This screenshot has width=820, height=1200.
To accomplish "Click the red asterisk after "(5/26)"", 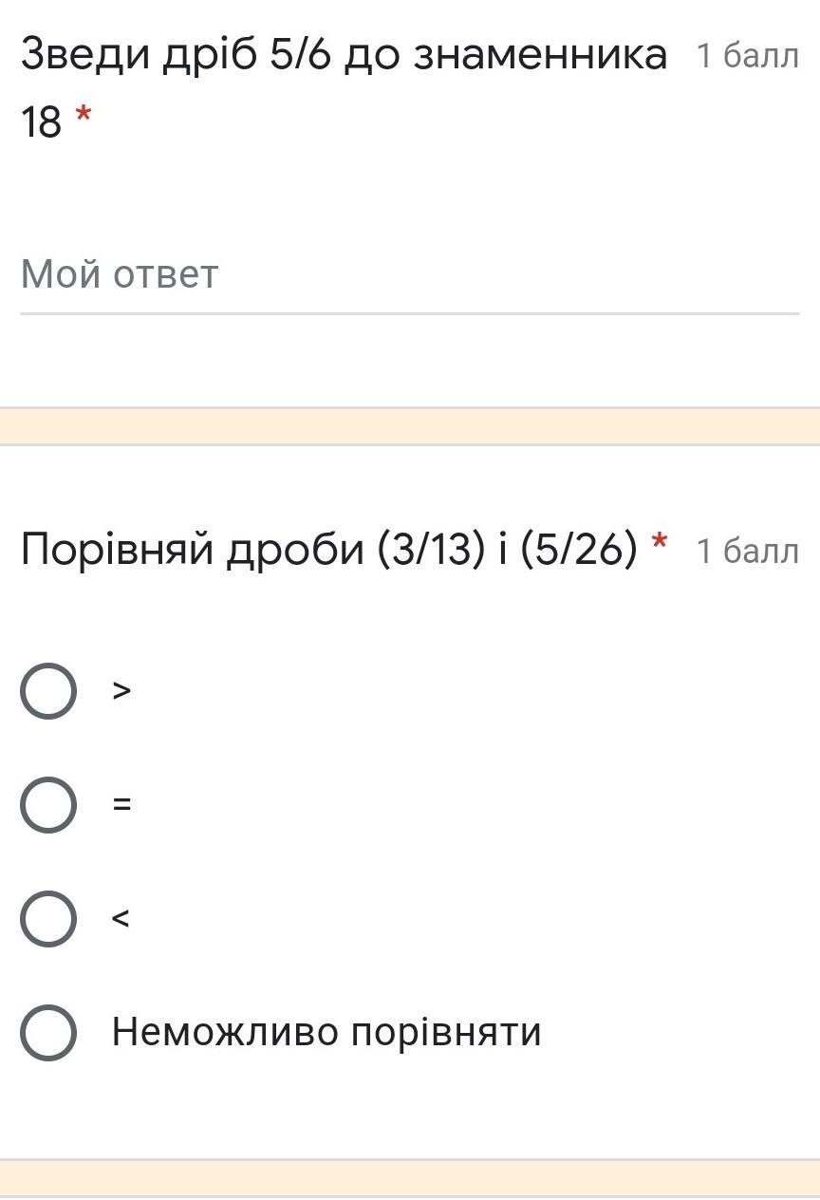I will point(659,543).
